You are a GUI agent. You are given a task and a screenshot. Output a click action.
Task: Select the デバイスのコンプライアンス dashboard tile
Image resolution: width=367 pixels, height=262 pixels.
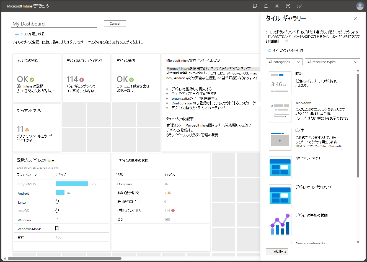pyautogui.click(x=86, y=78)
